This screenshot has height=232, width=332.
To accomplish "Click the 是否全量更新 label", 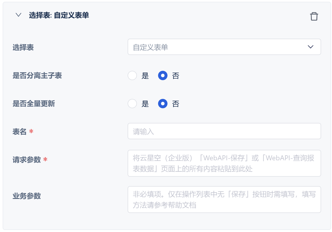I will click(34, 104).
